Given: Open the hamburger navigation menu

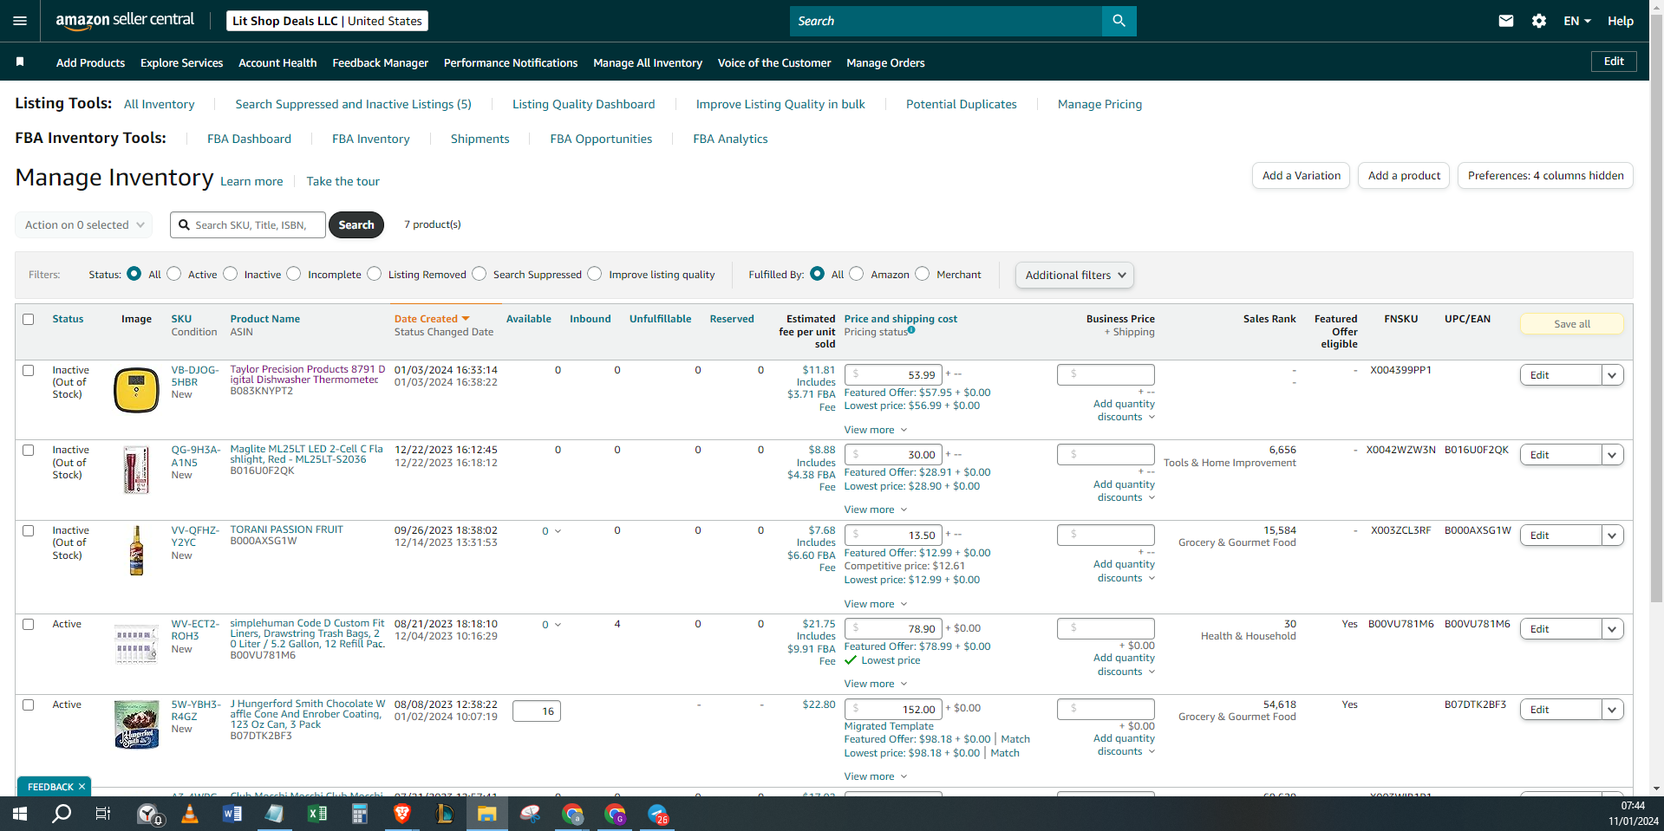Looking at the screenshot, I should pyautogui.click(x=20, y=21).
